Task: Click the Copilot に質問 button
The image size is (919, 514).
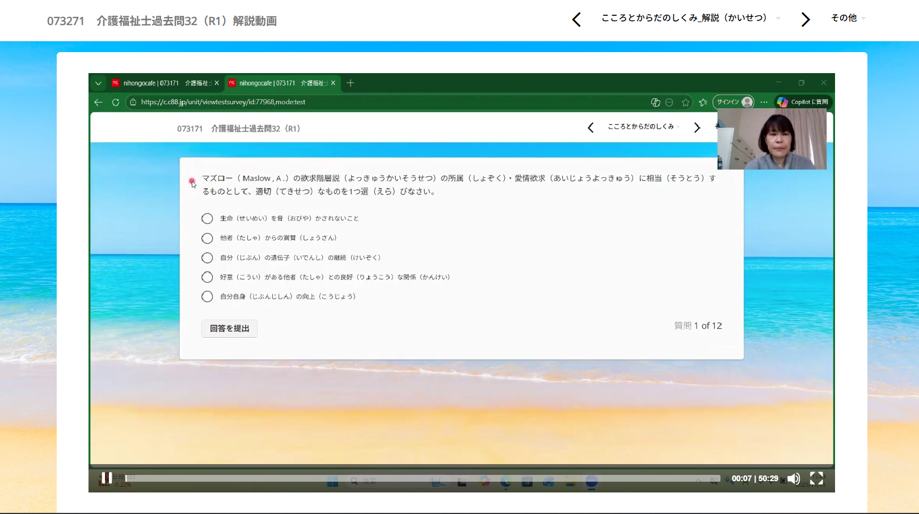Action: 804,102
